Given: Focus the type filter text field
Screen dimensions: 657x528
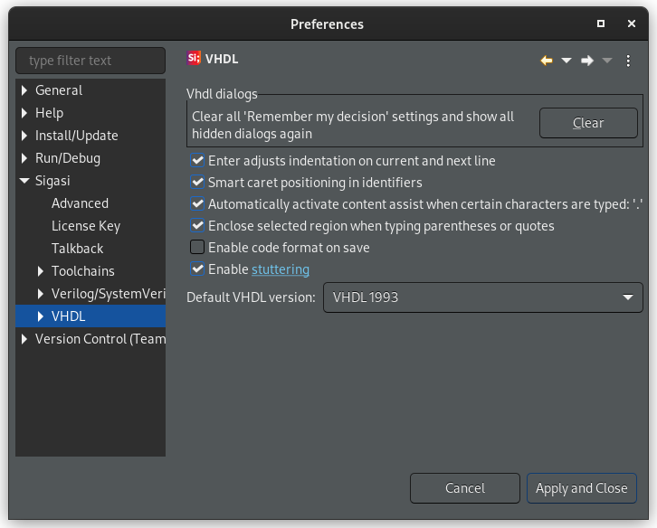Looking at the screenshot, I should pos(90,61).
